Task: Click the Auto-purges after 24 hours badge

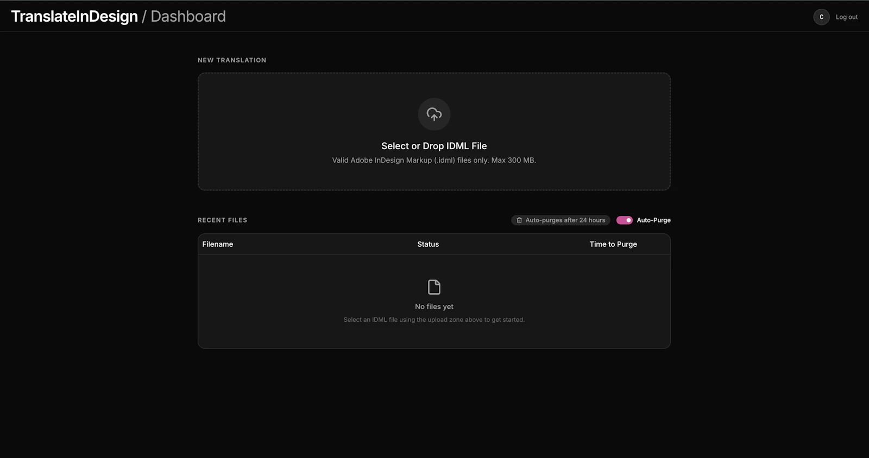Action: point(561,220)
